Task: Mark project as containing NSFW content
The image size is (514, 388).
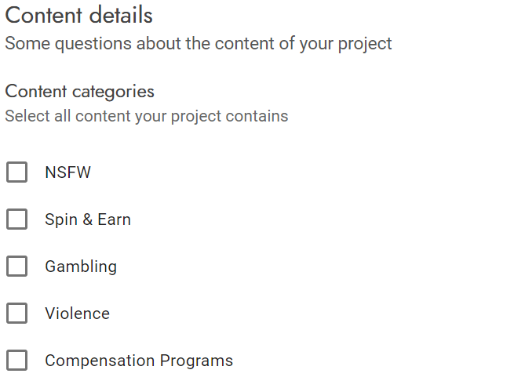Action: [x=16, y=172]
